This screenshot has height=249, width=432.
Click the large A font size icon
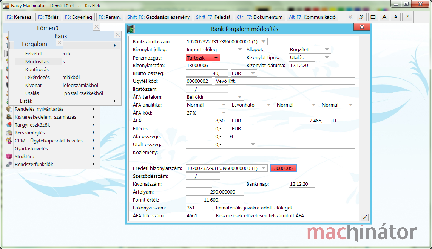[384, 17]
